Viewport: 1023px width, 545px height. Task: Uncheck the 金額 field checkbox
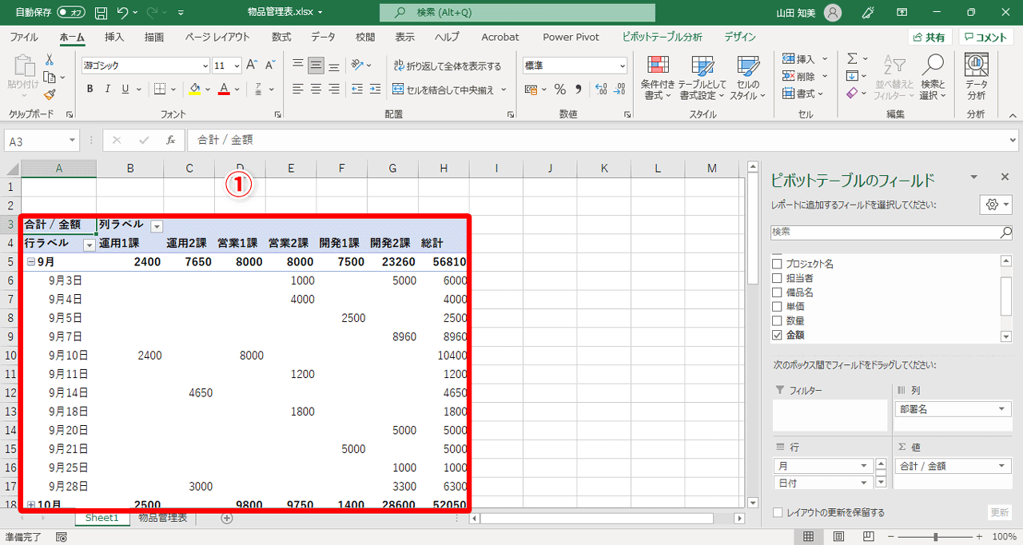click(776, 335)
